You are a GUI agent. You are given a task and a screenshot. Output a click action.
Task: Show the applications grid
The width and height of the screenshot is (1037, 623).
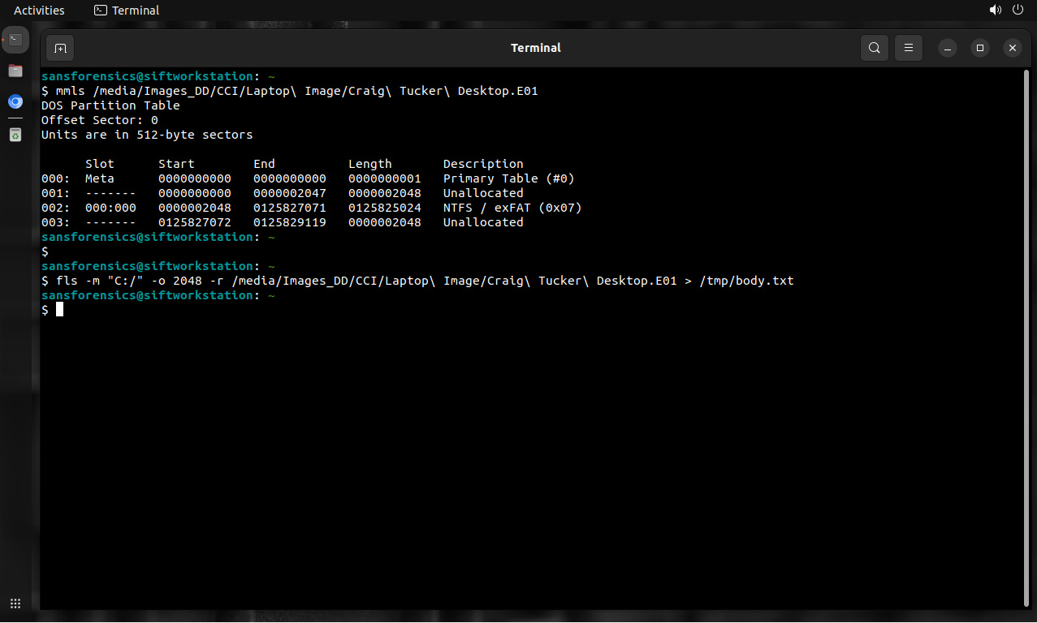pyautogui.click(x=15, y=604)
